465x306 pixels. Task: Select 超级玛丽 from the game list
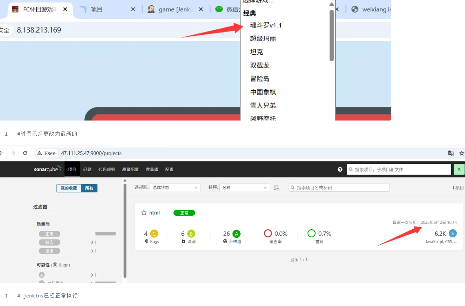coord(263,39)
